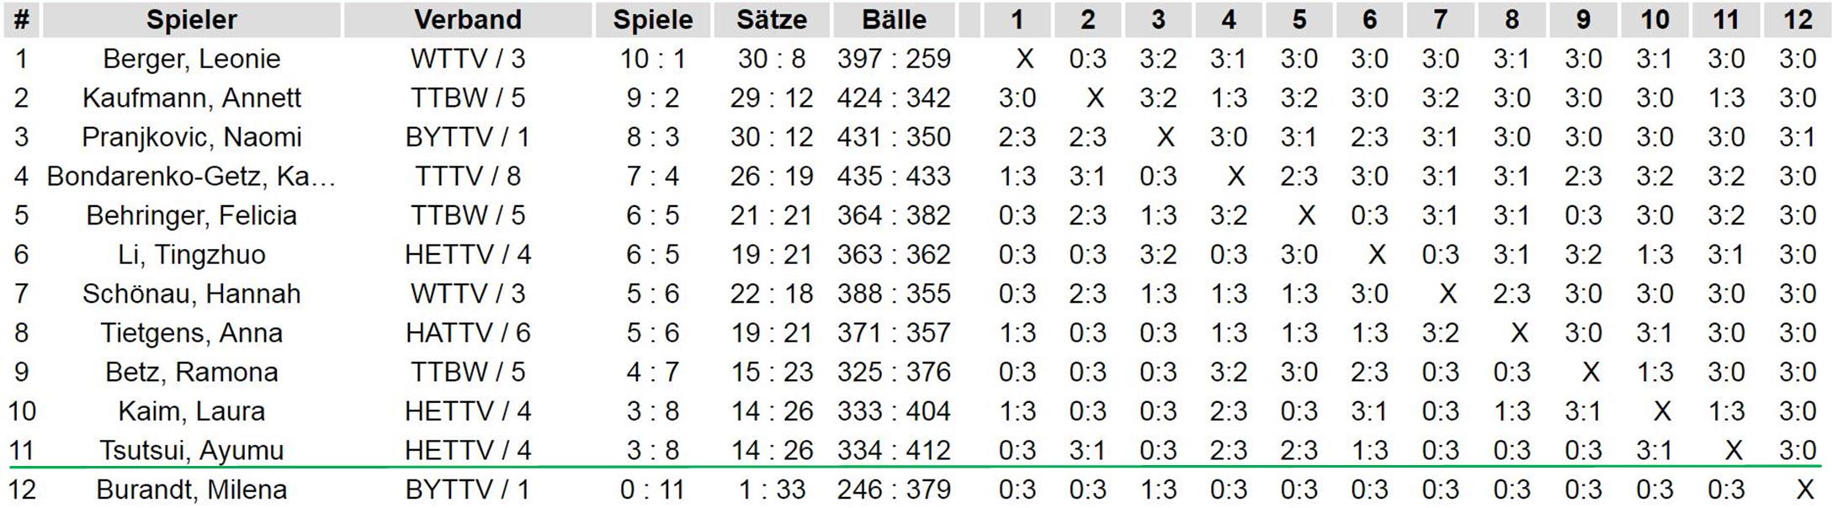
Task: Click the column 1 header
Action: pos(1017,20)
